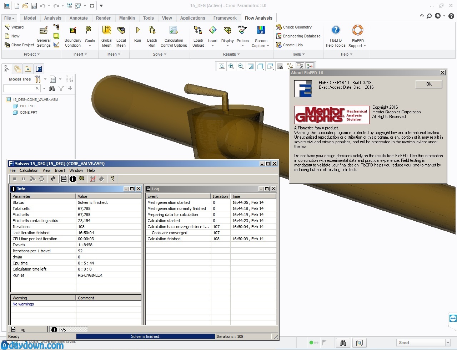Switch to the Analysis tab
This screenshot has height=350, width=457.
(53, 18)
